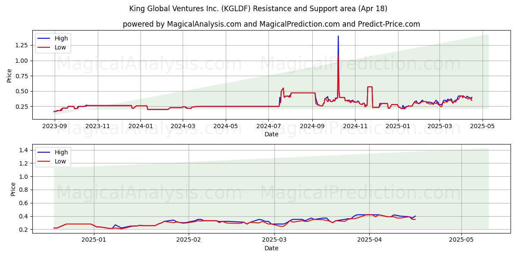The height and width of the screenshot is (258, 517).
Task: Click the '2025-05' tick on the bottom x-axis
Action: [461, 240]
